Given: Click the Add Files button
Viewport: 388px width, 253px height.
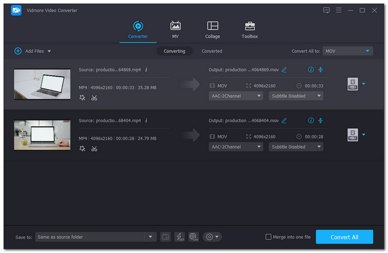Looking at the screenshot, I should coord(32,51).
